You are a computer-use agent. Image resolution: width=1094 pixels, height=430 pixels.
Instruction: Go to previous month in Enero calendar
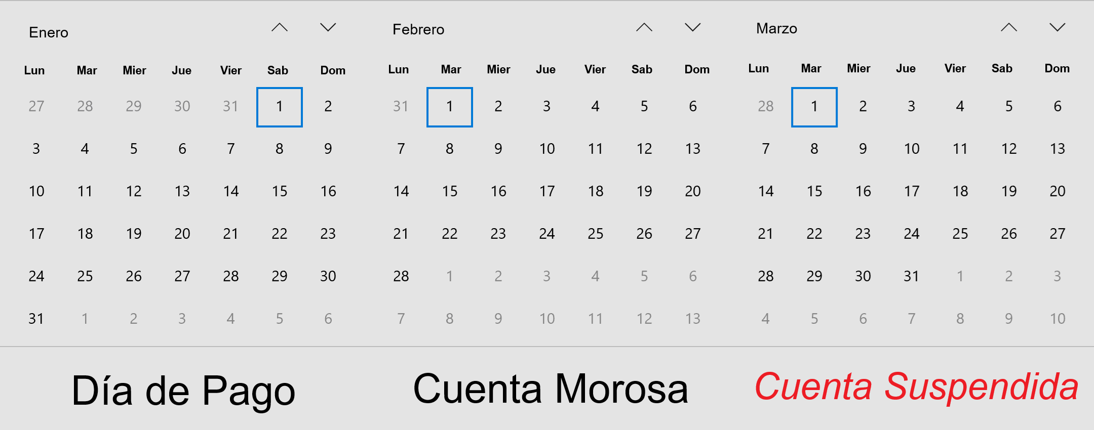(280, 27)
